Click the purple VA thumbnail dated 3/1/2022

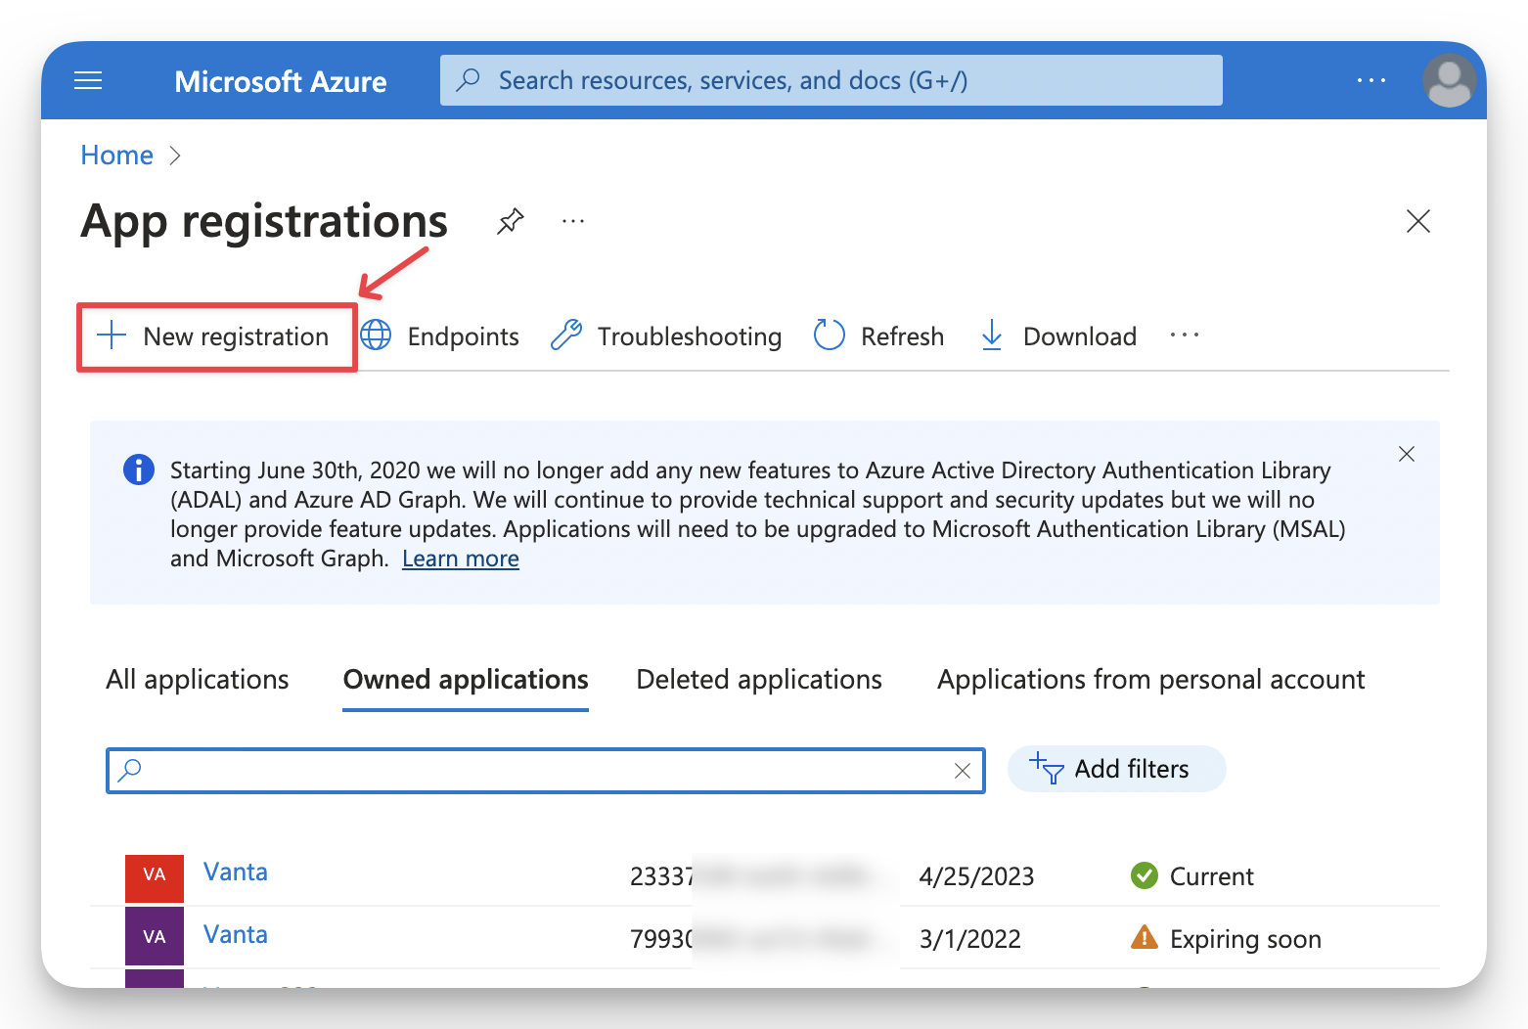click(155, 937)
